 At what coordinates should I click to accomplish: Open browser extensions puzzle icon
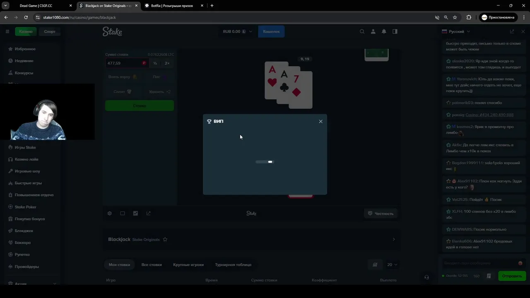(469, 17)
